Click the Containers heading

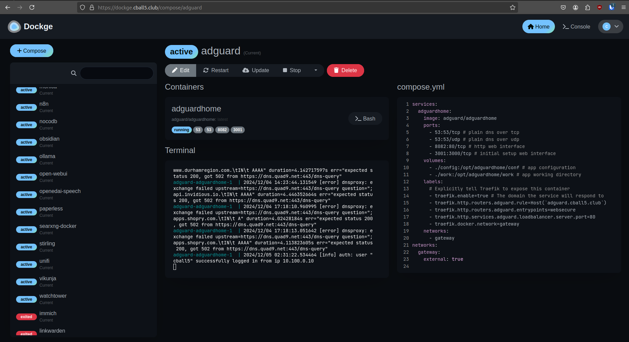pos(184,87)
